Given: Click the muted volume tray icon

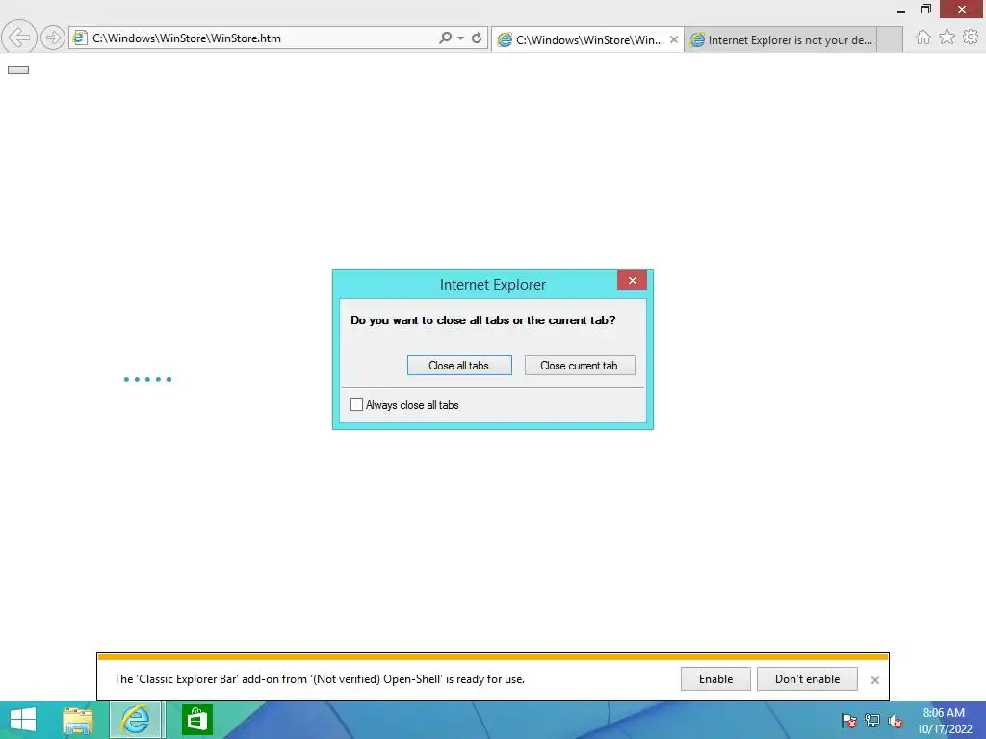Looking at the screenshot, I should click(895, 721).
